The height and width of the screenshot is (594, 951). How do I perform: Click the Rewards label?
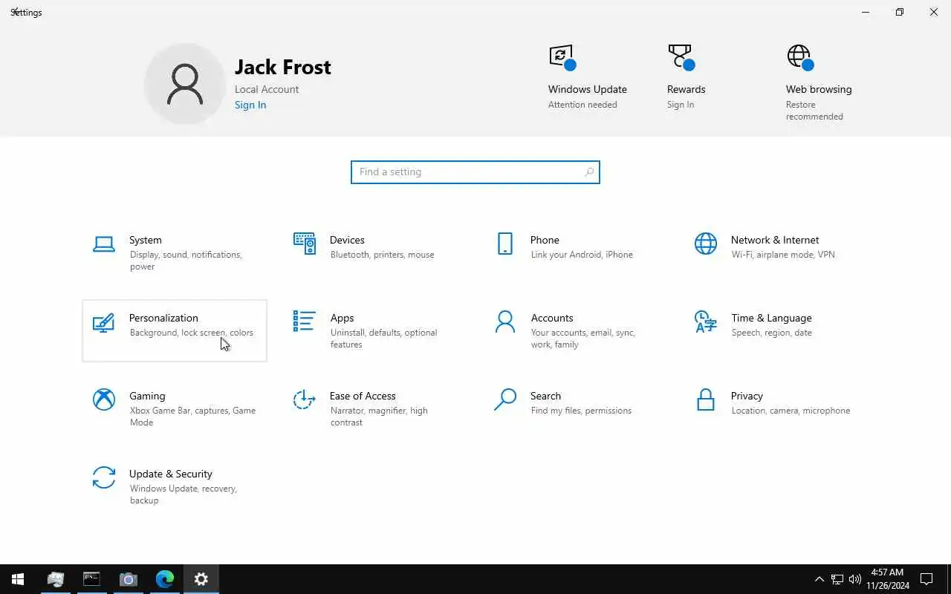tap(686, 89)
